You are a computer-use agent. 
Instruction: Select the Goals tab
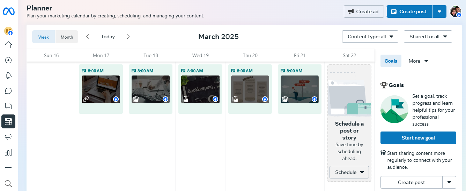391,61
